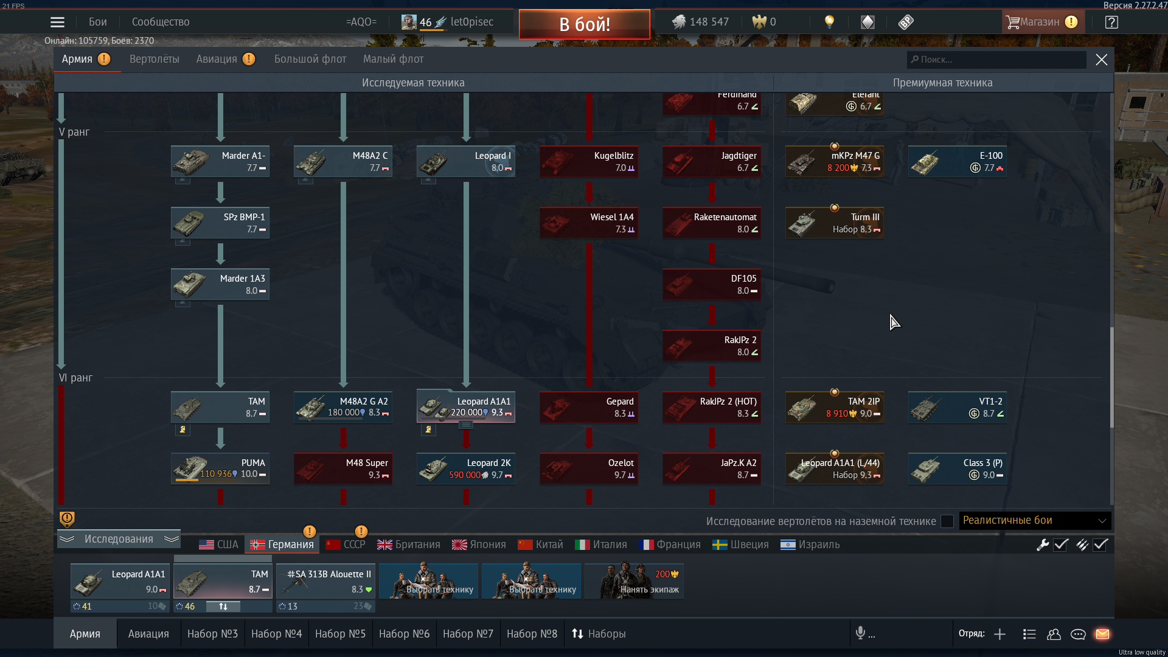Select the Израиль nation tab
This screenshot has width=1168, height=657.
pos(810,544)
